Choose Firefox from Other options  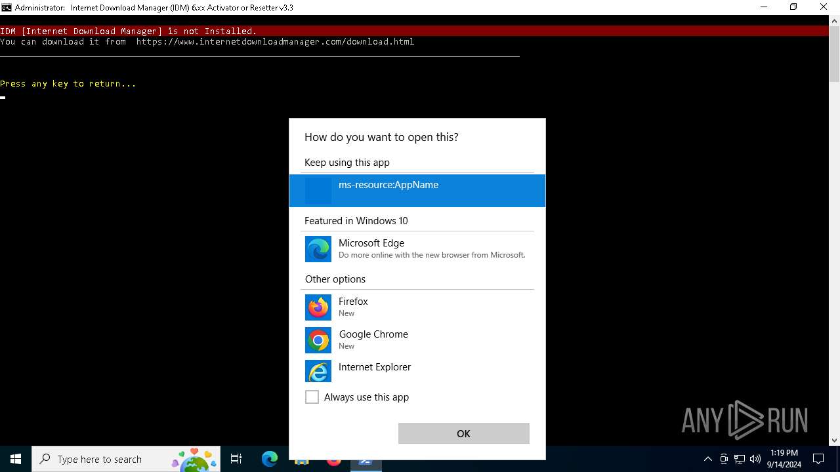pyautogui.click(x=417, y=307)
